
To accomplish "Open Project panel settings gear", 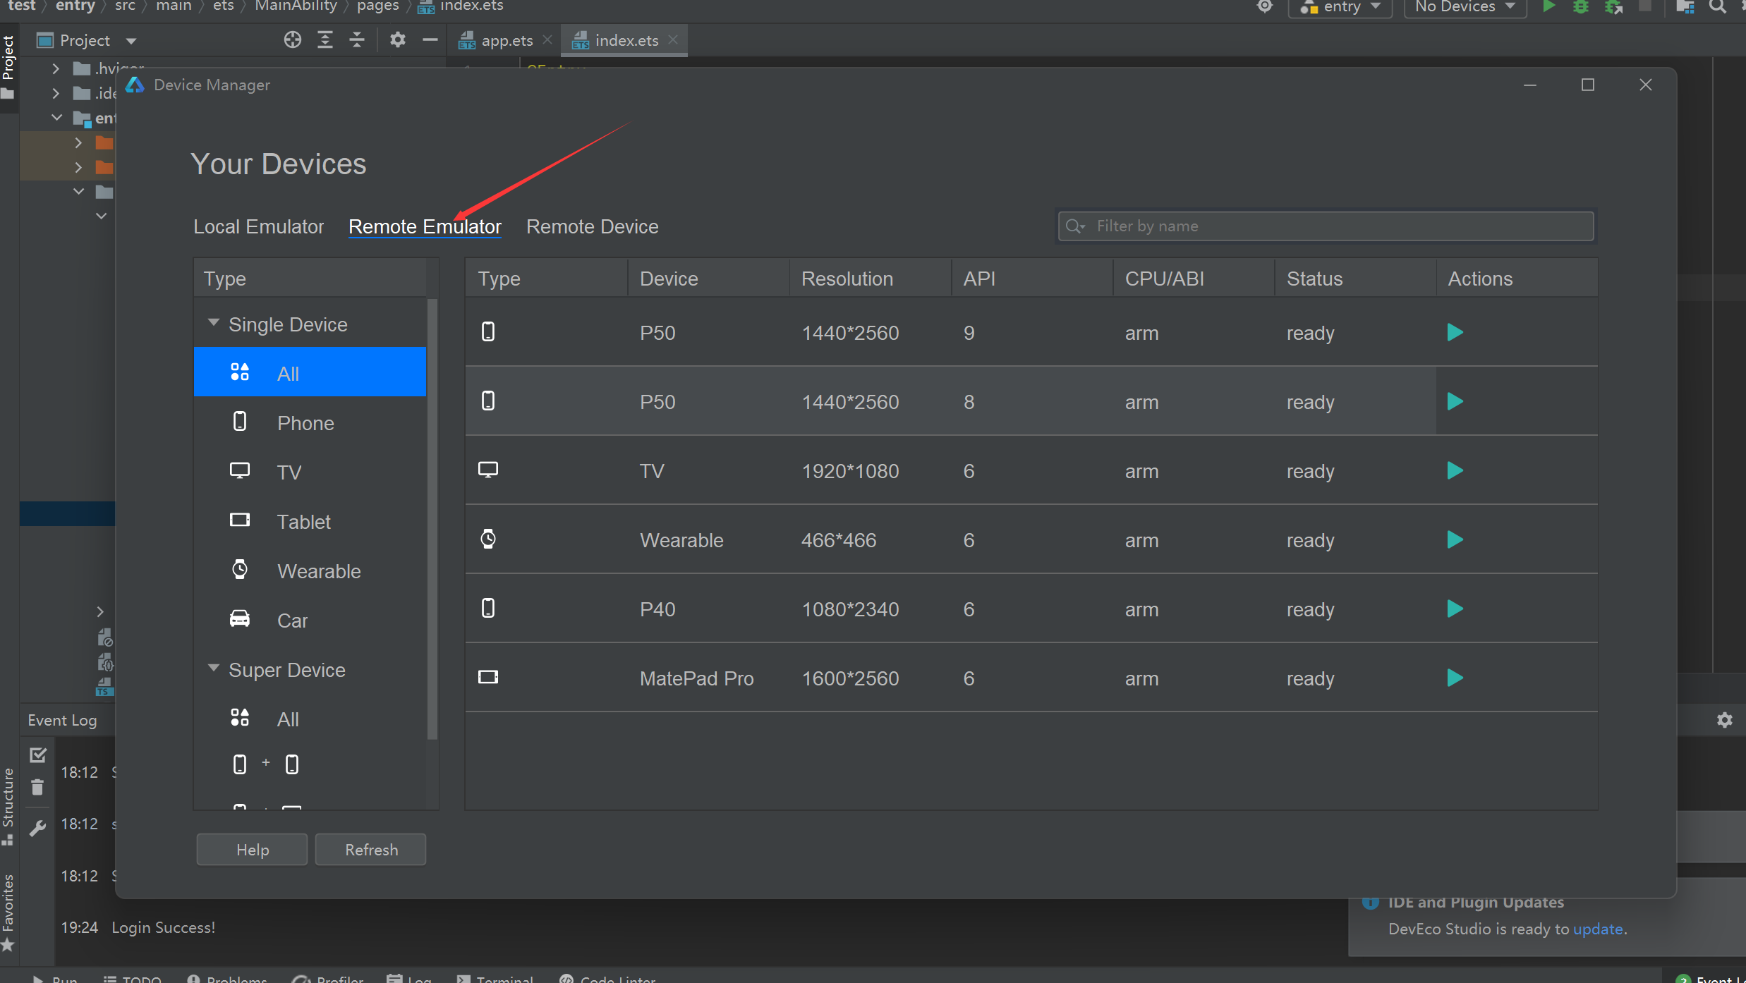I will [x=397, y=40].
